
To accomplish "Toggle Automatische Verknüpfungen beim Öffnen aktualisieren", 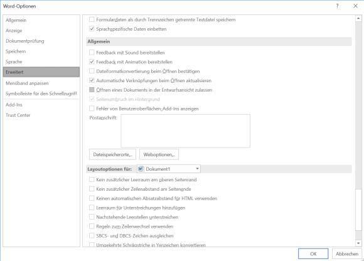I will 92,80.
